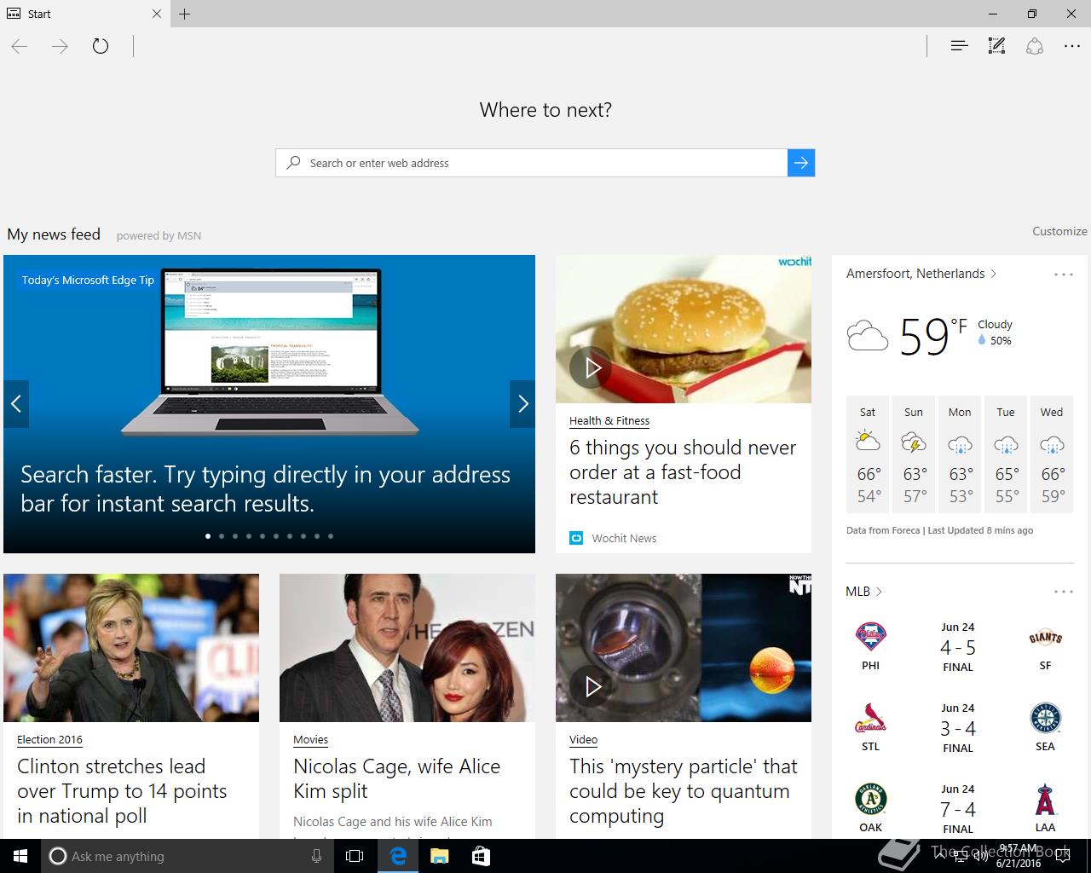Viewport: 1091px width, 873px height.
Task: Open '6 things you should never order' article
Action: pyautogui.click(x=683, y=472)
